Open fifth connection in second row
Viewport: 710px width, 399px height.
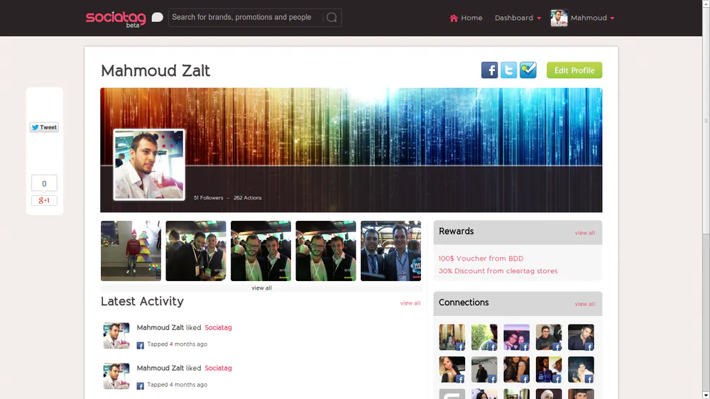(581, 370)
